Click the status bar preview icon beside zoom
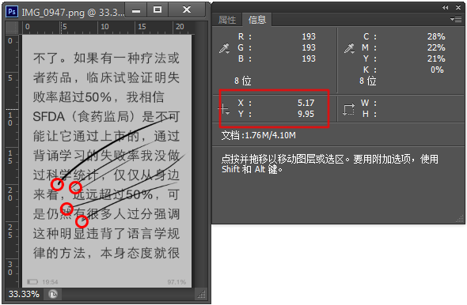The width and height of the screenshot is (467, 305). 53,294
